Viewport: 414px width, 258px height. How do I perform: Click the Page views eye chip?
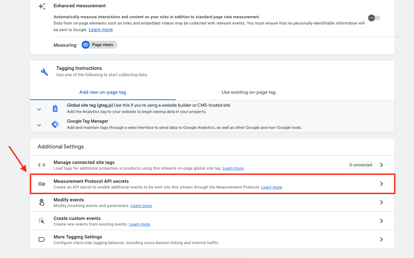(x=99, y=45)
